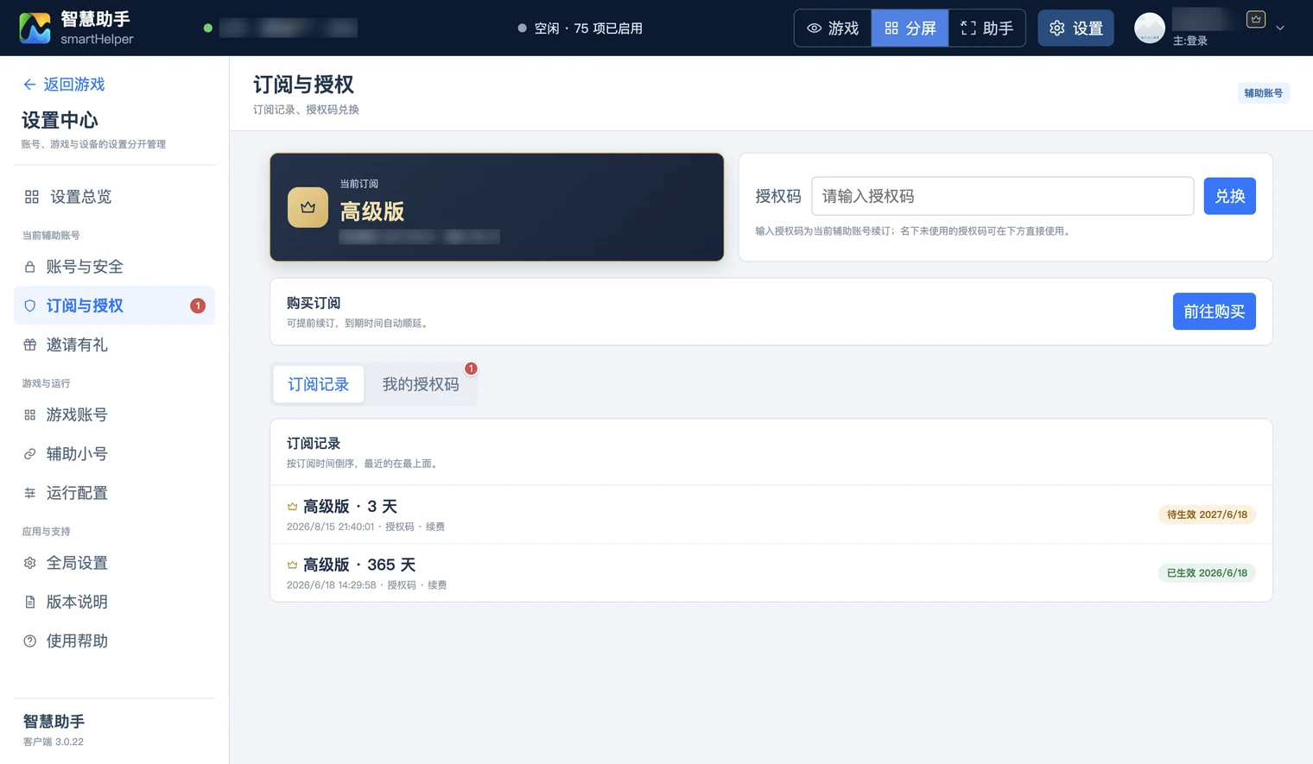Screen dimensions: 1313x764
Task: Open 全局设置 page
Action: (114, 563)
